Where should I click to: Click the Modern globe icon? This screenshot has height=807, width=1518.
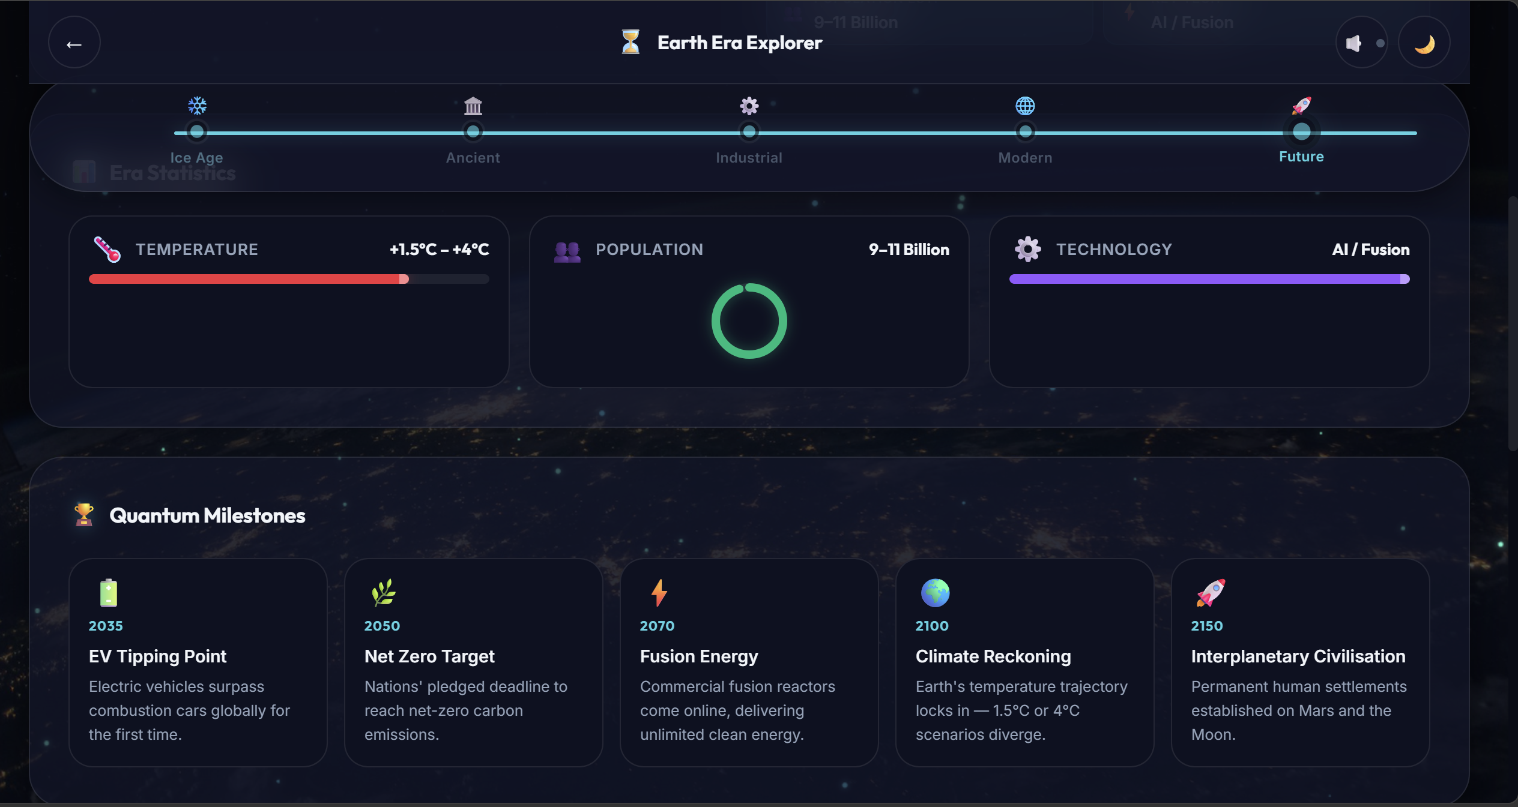pos(1025,106)
